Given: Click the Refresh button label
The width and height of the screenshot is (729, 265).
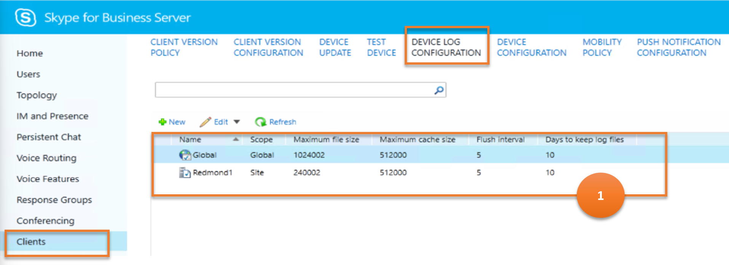Looking at the screenshot, I should click(282, 122).
